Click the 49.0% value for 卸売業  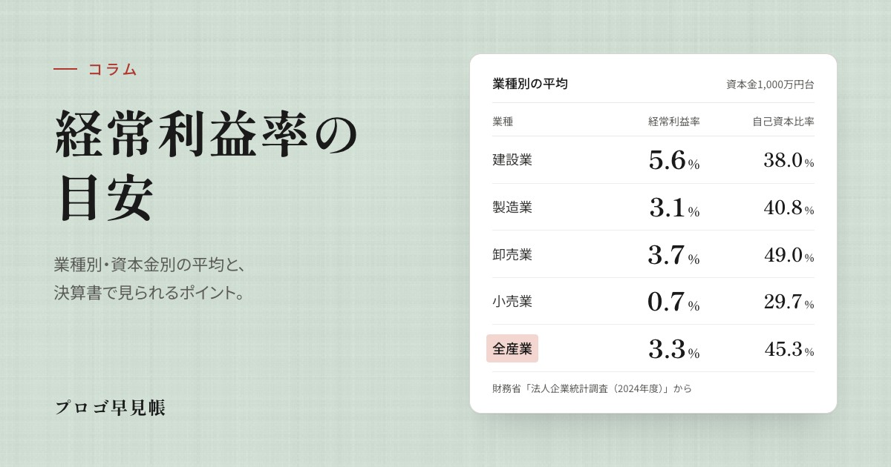pos(789,255)
